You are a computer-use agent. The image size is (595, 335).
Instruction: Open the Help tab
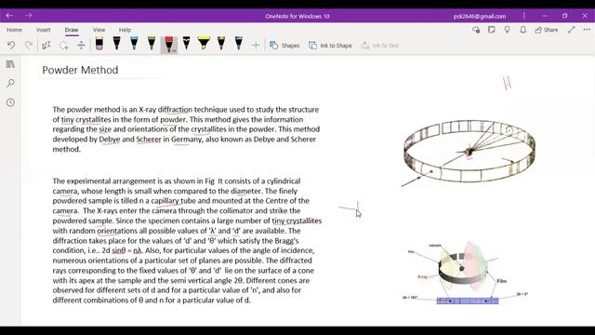tap(125, 30)
